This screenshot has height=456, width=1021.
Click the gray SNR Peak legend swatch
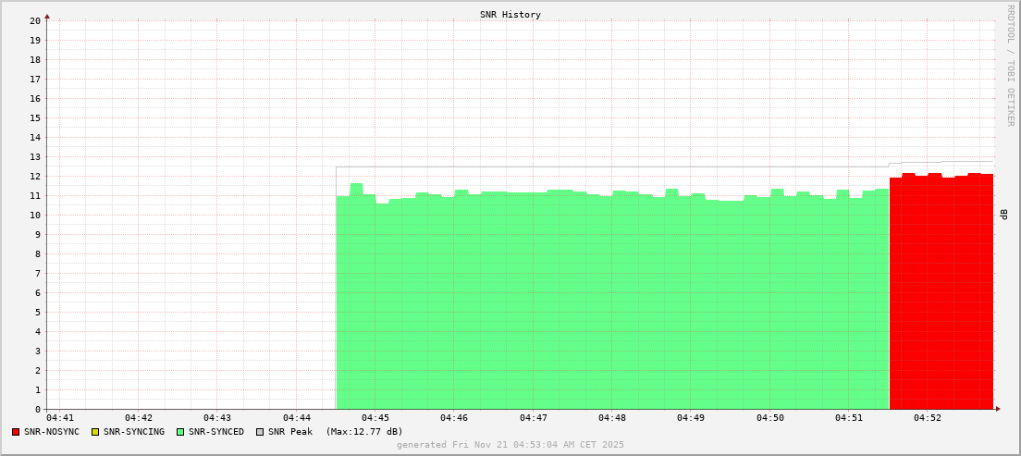[x=260, y=432]
